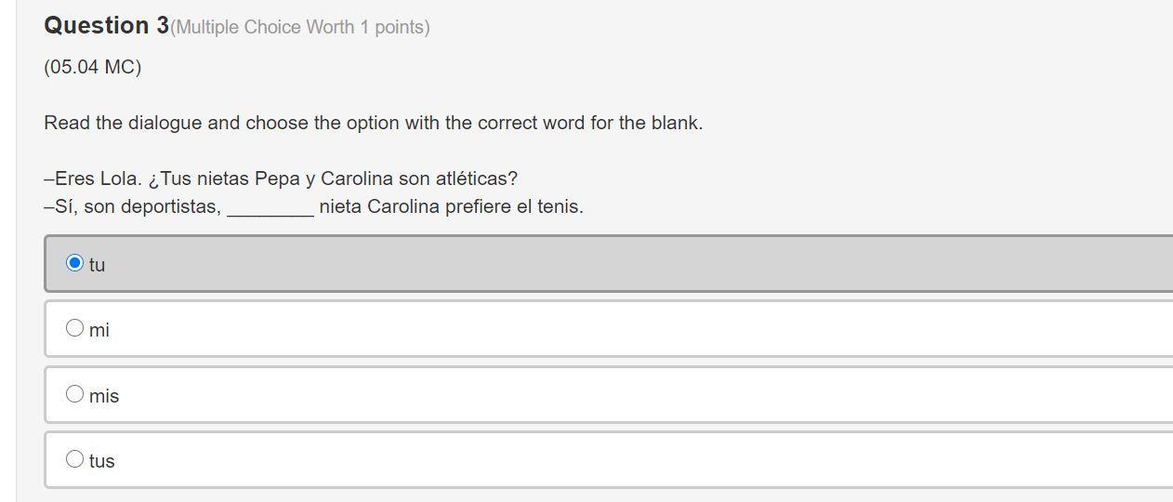1173x502 pixels.
Task: Click the 'tu' answer label text
Action: pos(98,265)
